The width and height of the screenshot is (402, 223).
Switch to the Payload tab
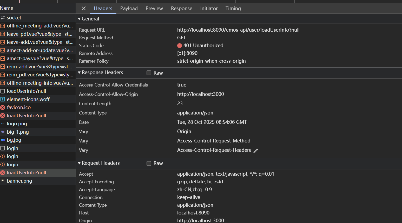129,8
